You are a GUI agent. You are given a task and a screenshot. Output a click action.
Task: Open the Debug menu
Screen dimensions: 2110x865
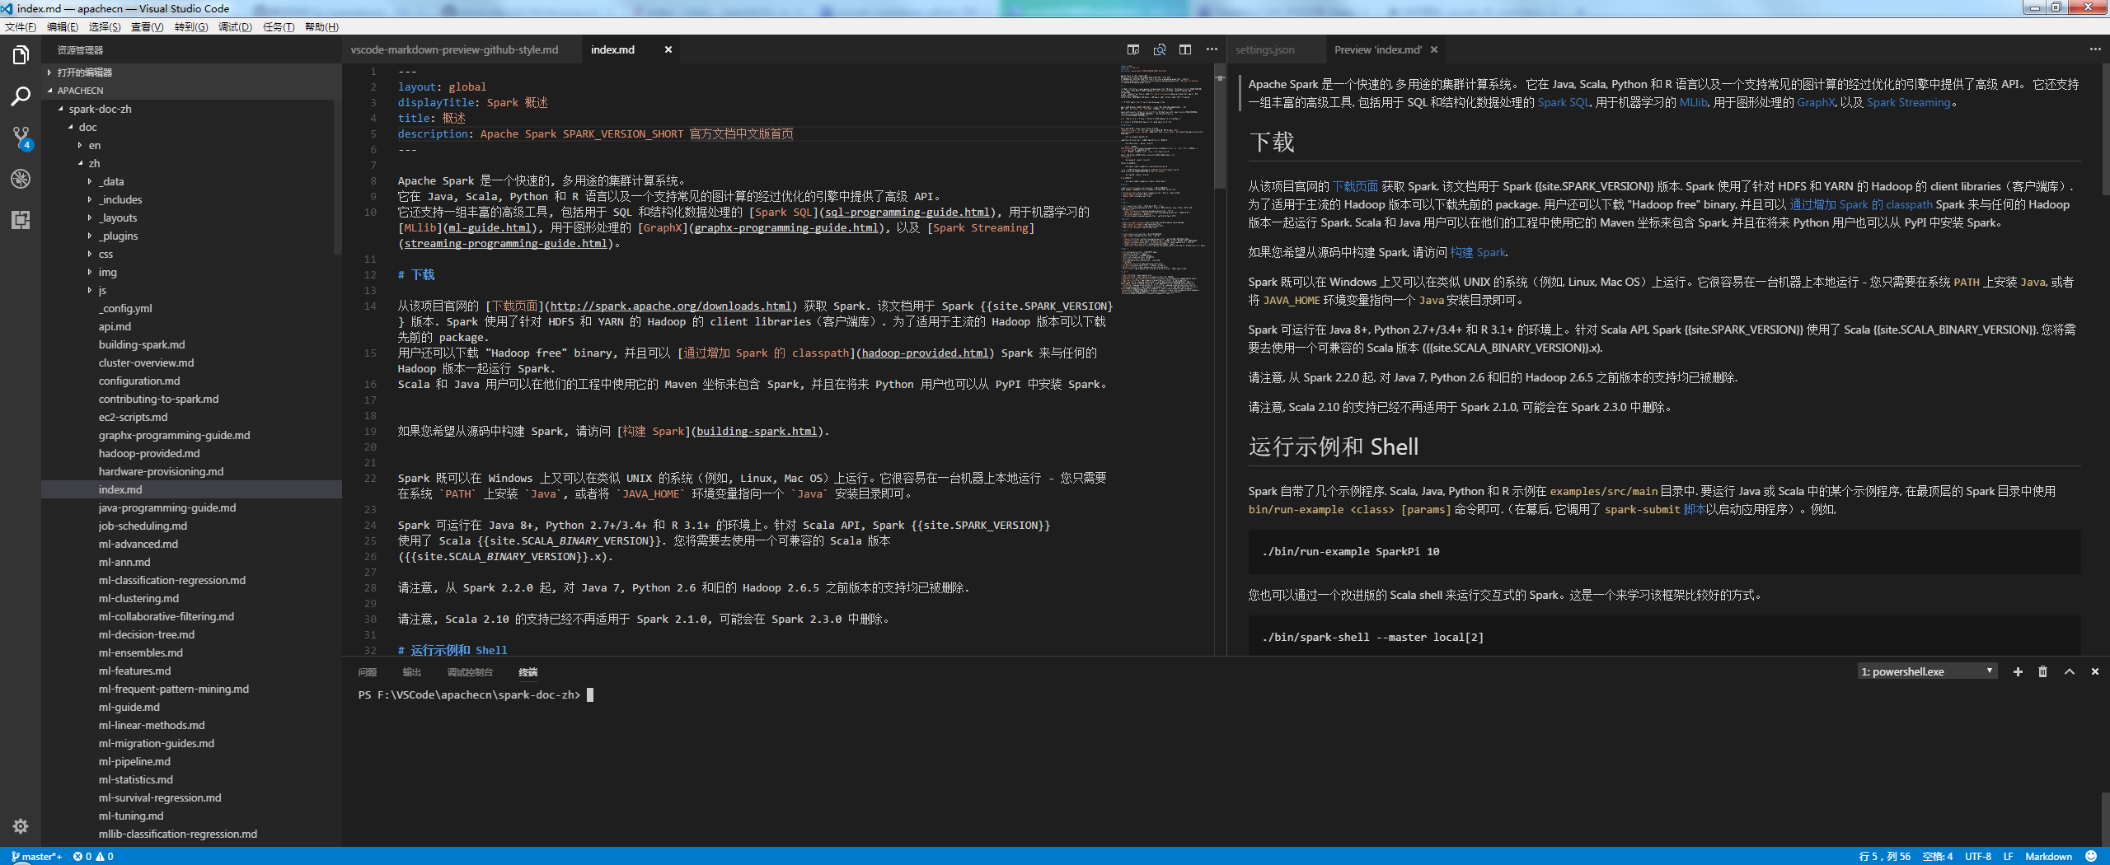(x=235, y=27)
